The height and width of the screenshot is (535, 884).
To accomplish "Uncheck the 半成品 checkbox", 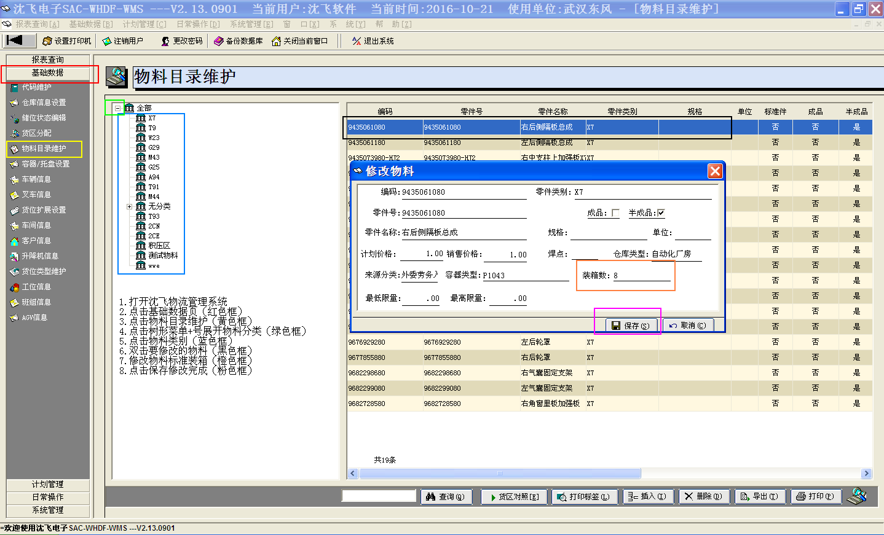I will pyautogui.click(x=661, y=213).
